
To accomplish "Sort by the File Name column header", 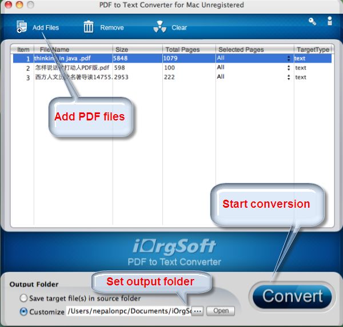I will pyautogui.click(x=73, y=50).
